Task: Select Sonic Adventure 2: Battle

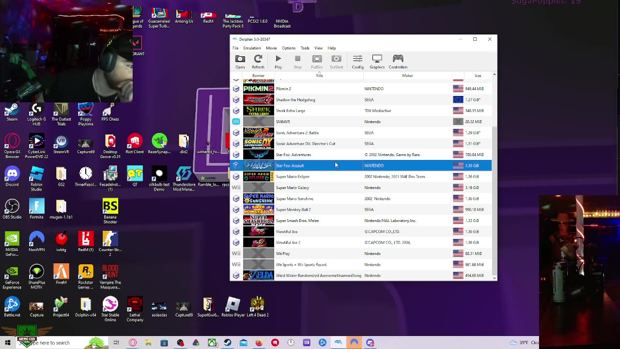Action: tap(361, 133)
